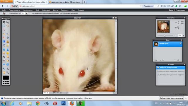The height and width of the screenshot is (106, 188).
Task: Open the Коррекция menu
Action: (46, 10)
